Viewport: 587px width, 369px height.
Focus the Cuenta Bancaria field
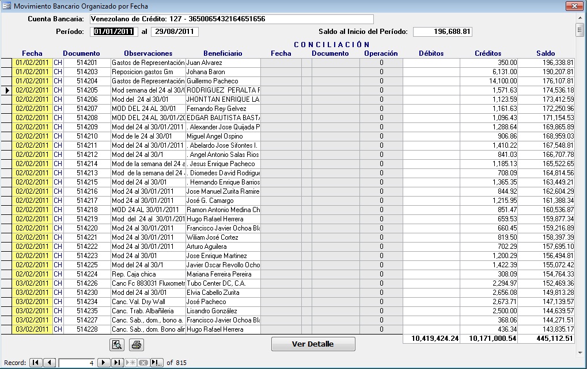[232, 19]
